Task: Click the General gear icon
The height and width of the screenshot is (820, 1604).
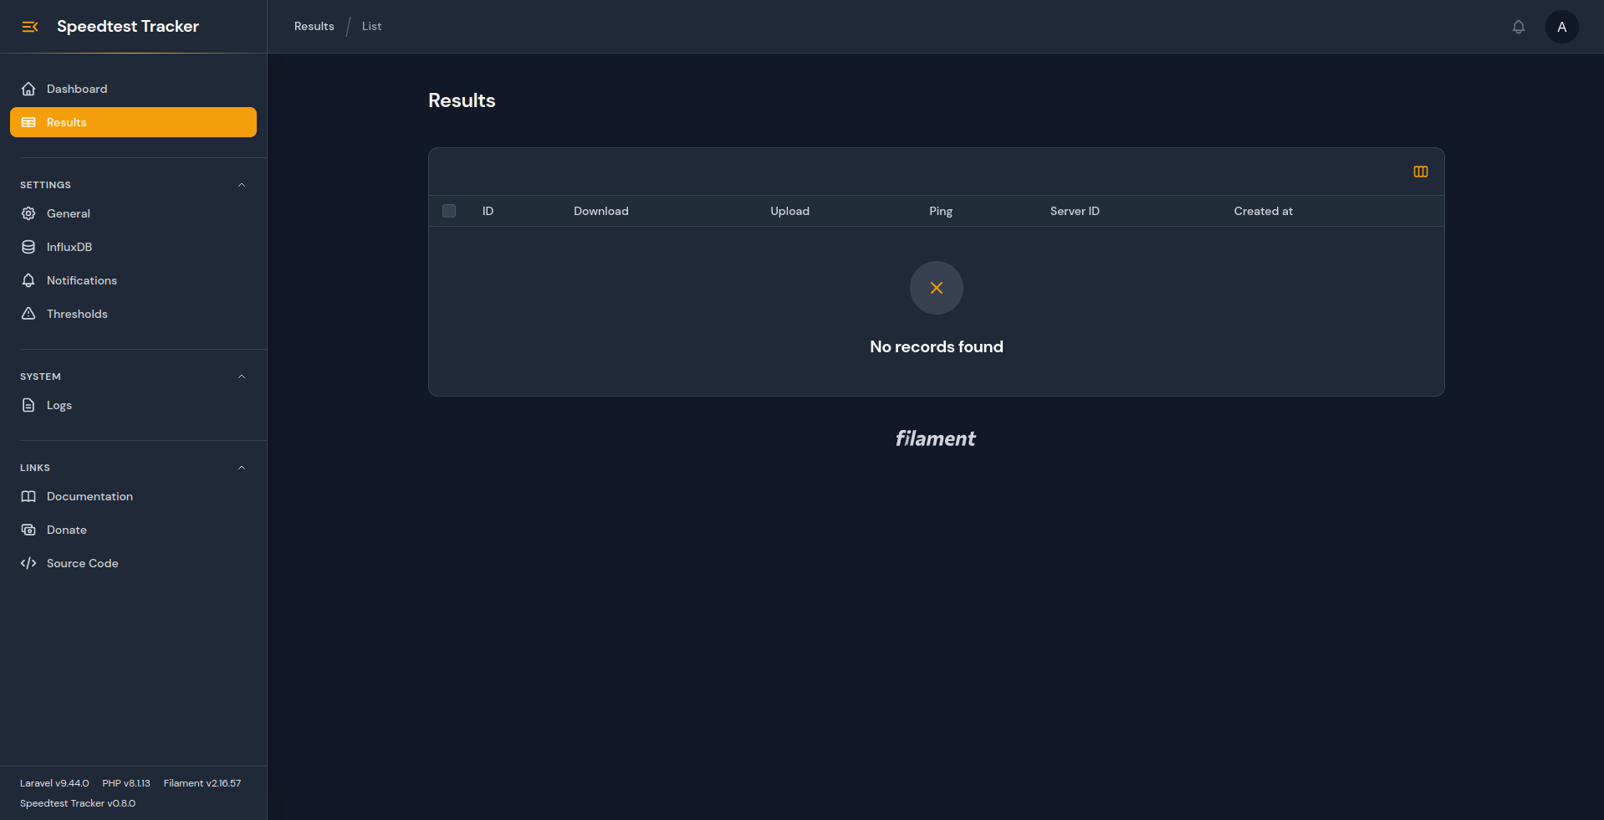Action: point(28,213)
